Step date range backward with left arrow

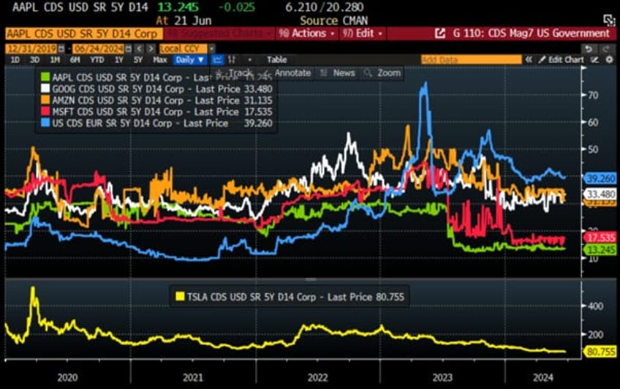(x=139, y=49)
